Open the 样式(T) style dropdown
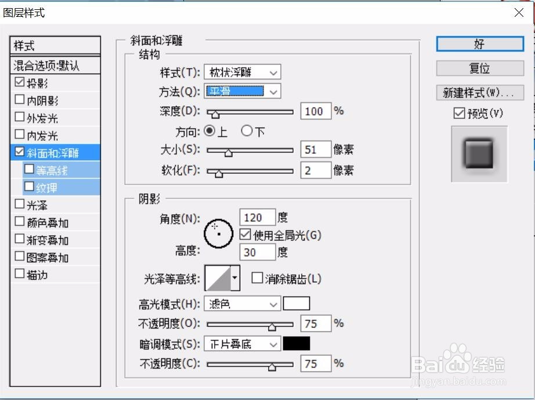The width and height of the screenshot is (535, 400). tap(242, 73)
